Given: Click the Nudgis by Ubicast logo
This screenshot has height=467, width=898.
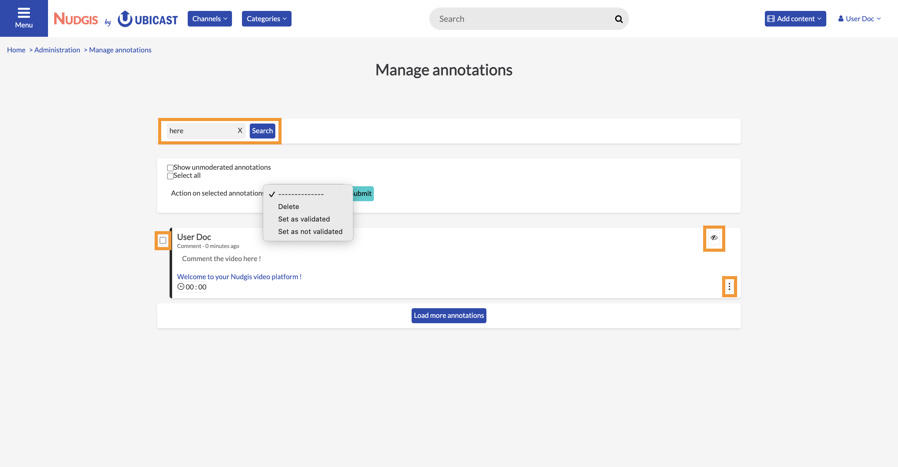Looking at the screenshot, I should click(115, 18).
